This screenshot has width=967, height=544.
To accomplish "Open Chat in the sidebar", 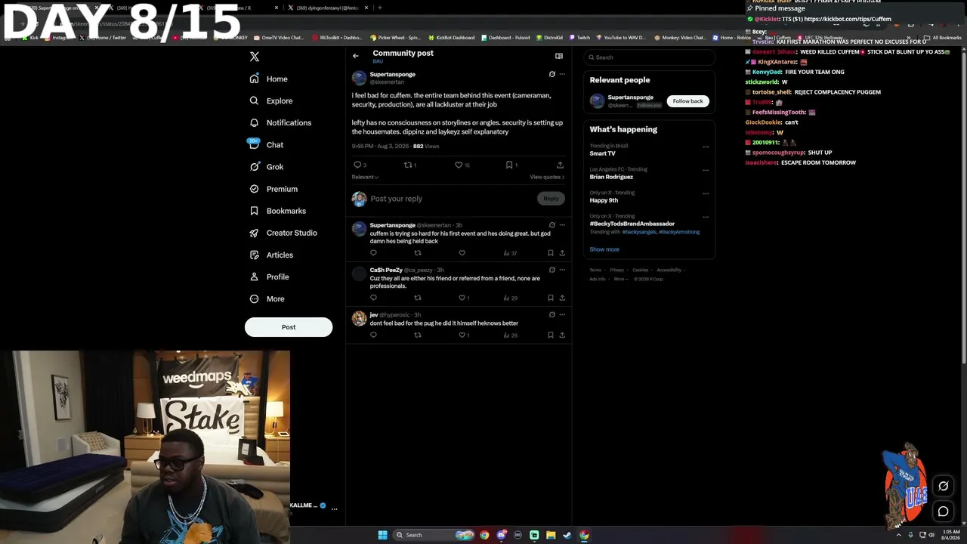I will point(266,144).
